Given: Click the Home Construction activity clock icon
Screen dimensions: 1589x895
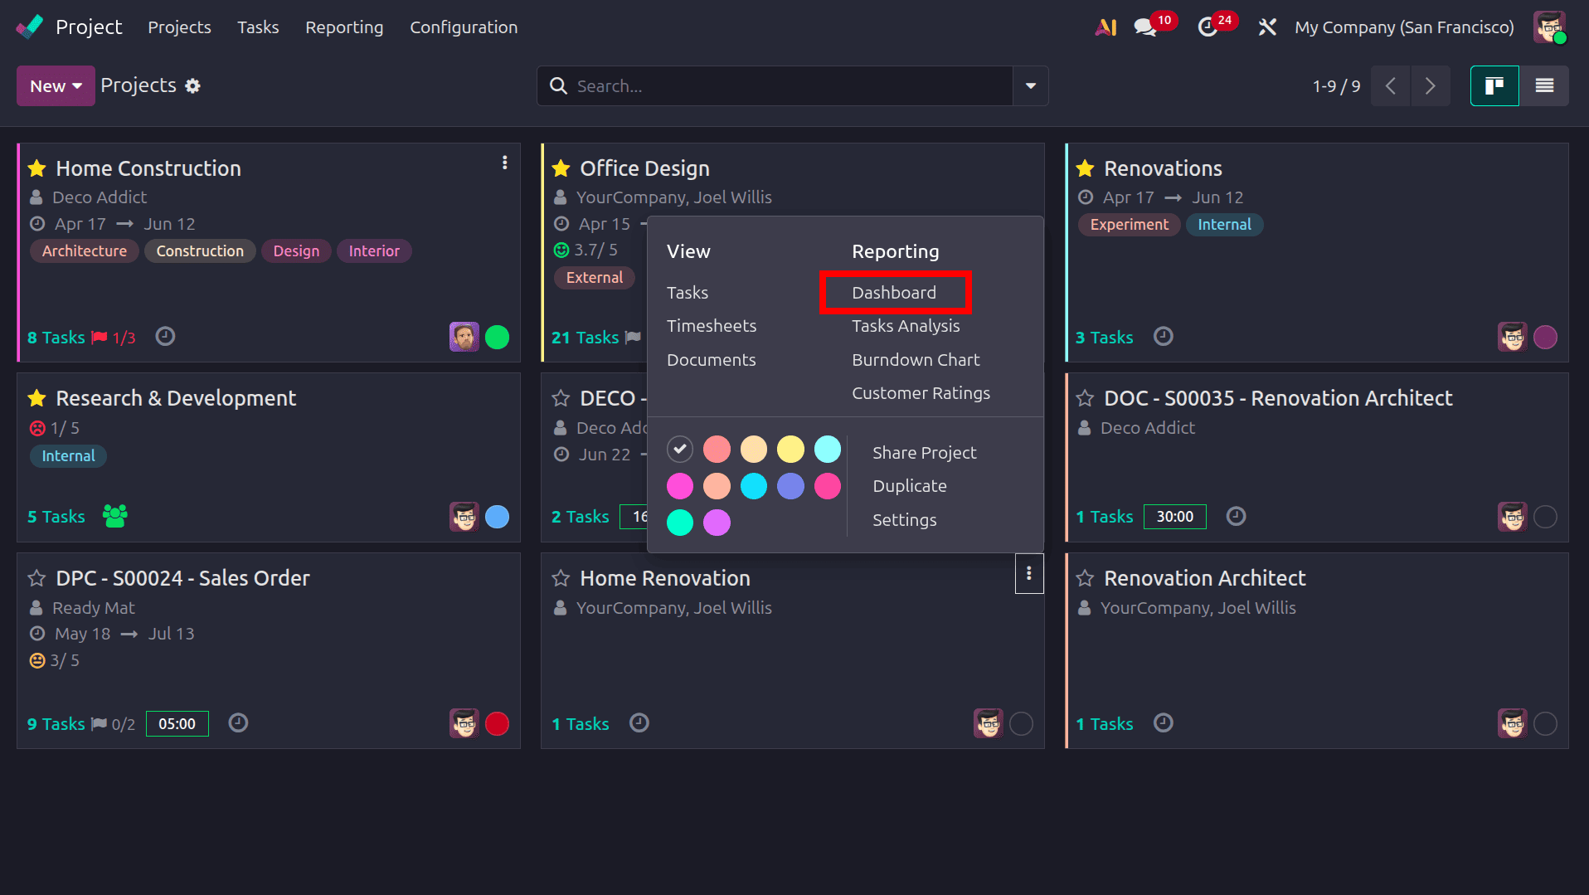Looking at the screenshot, I should (x=165, y=336).
